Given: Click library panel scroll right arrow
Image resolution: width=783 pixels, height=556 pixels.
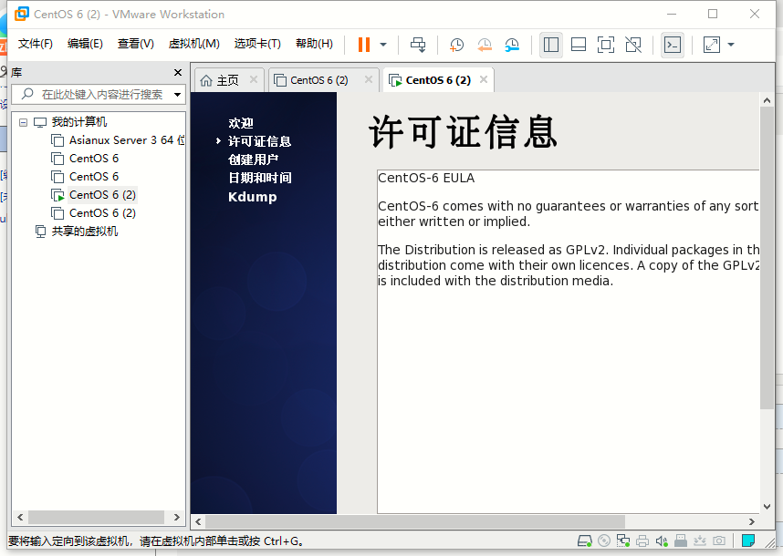Looking at the screenshot, I should pos(176,517).
